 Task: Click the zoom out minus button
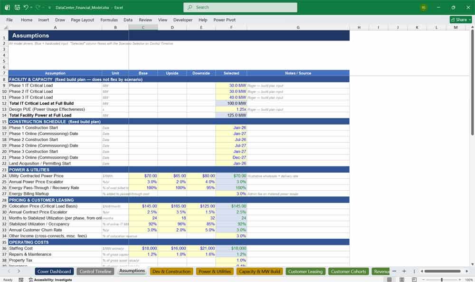tap(424, 280)
